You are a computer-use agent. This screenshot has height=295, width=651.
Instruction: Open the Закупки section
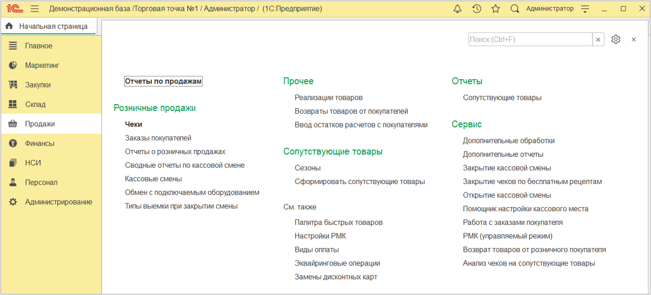point(50,84)
